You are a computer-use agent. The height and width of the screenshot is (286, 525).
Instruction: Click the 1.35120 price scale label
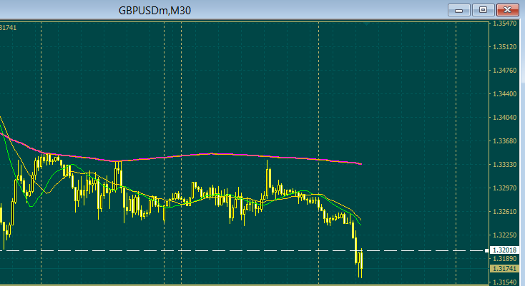504,47
